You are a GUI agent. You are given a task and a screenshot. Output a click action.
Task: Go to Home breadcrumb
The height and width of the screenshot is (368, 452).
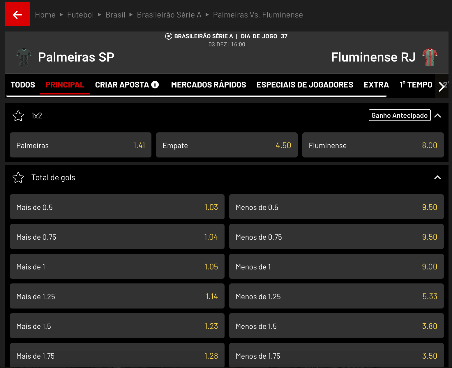pos(45,15)
